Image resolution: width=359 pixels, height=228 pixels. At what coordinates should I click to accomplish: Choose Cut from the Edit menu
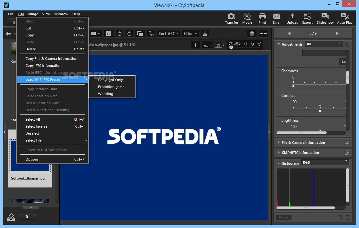pyautogui.click(x=52, y=28)
